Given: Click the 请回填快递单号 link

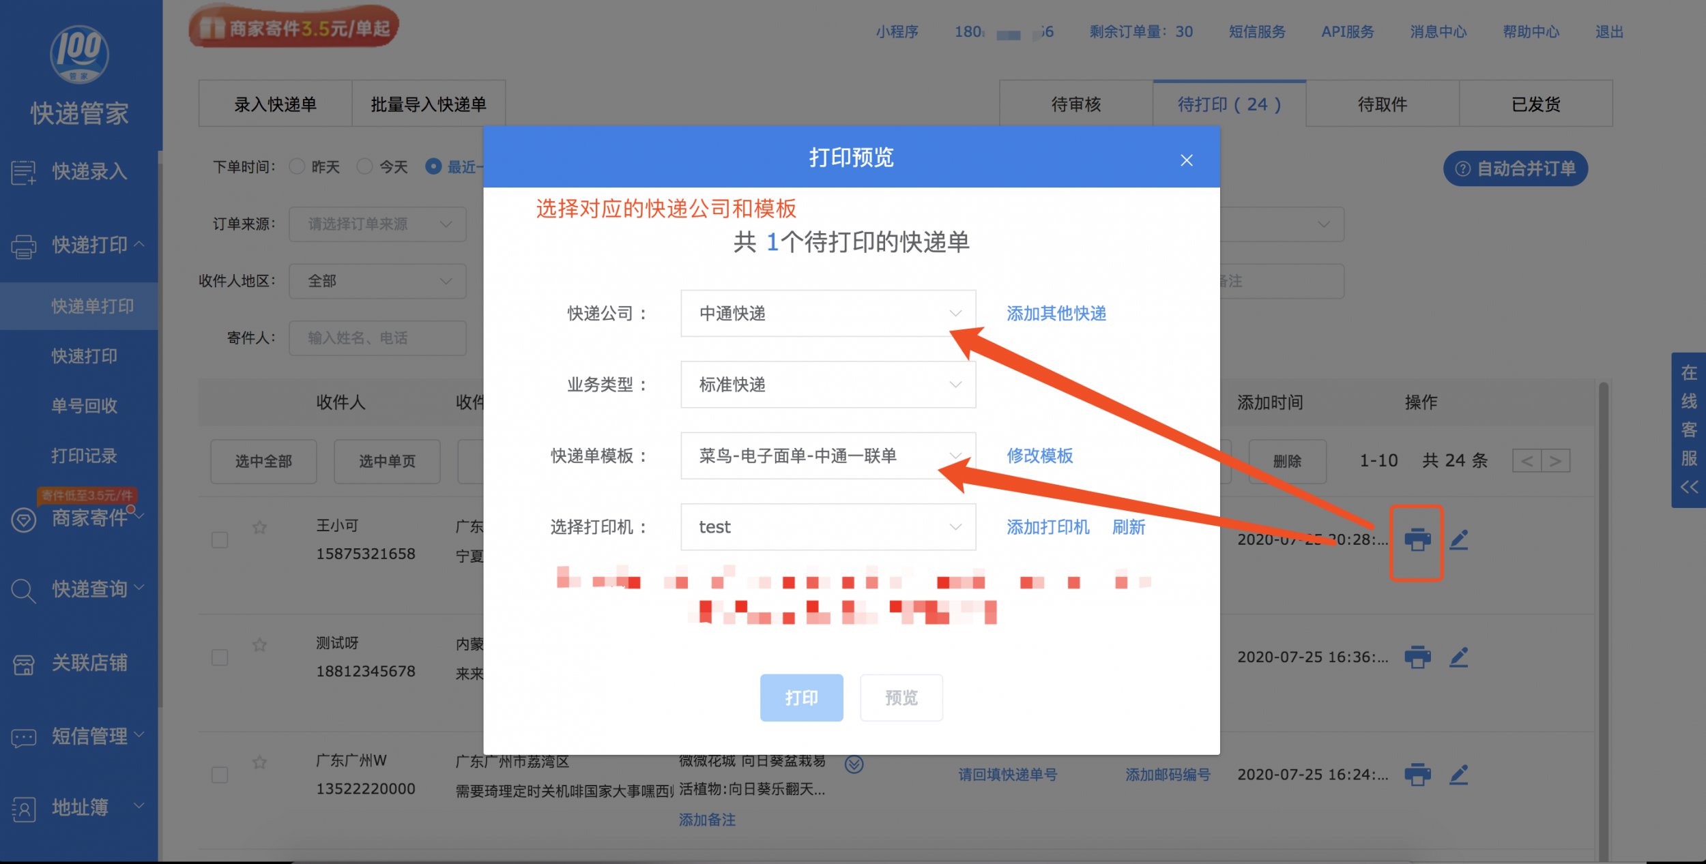Looking at the screenshot, I should (1008, 775).
